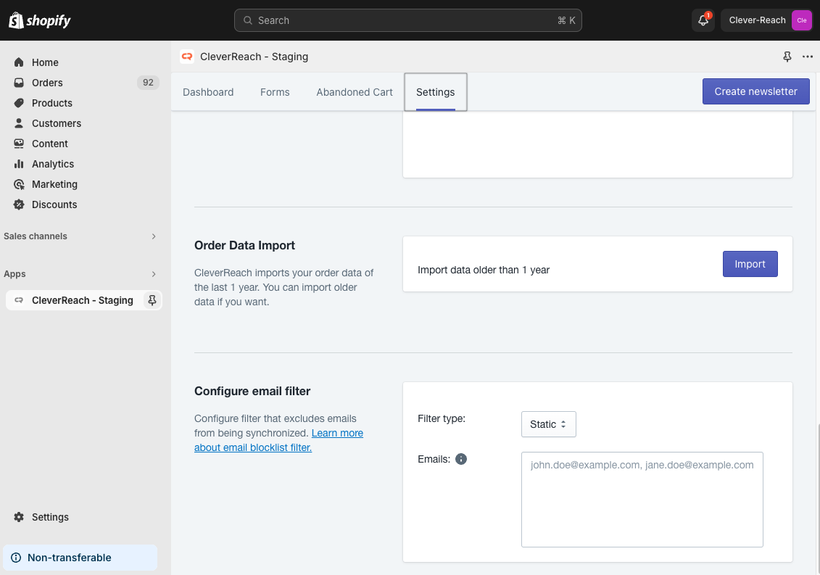The image size is (820, 575).
Task: Open the notifications bell icon
Action: pyautogui.click(x=703, y=20)
